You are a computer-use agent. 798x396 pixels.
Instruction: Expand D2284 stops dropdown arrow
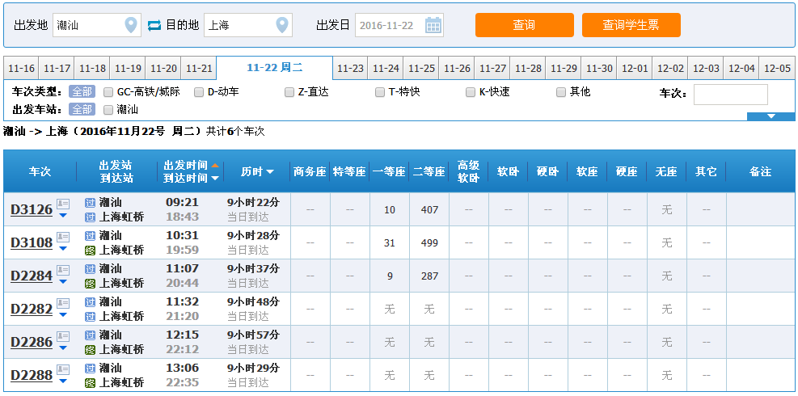63,281
